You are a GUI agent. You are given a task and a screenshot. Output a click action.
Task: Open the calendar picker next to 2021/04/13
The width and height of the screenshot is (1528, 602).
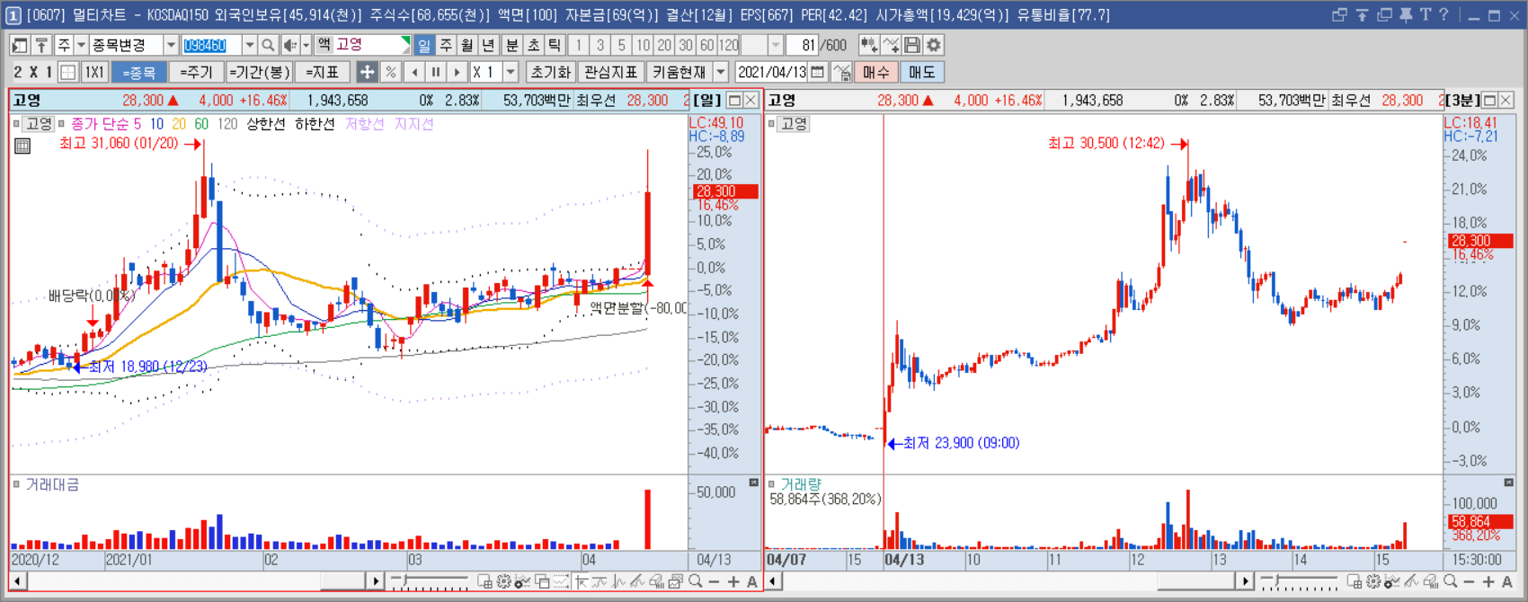[818, 72]
